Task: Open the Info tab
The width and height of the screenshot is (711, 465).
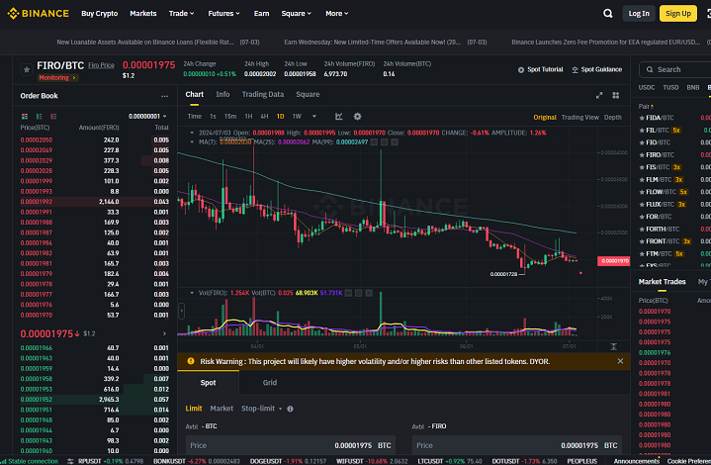Action: [x=222, y=94]
